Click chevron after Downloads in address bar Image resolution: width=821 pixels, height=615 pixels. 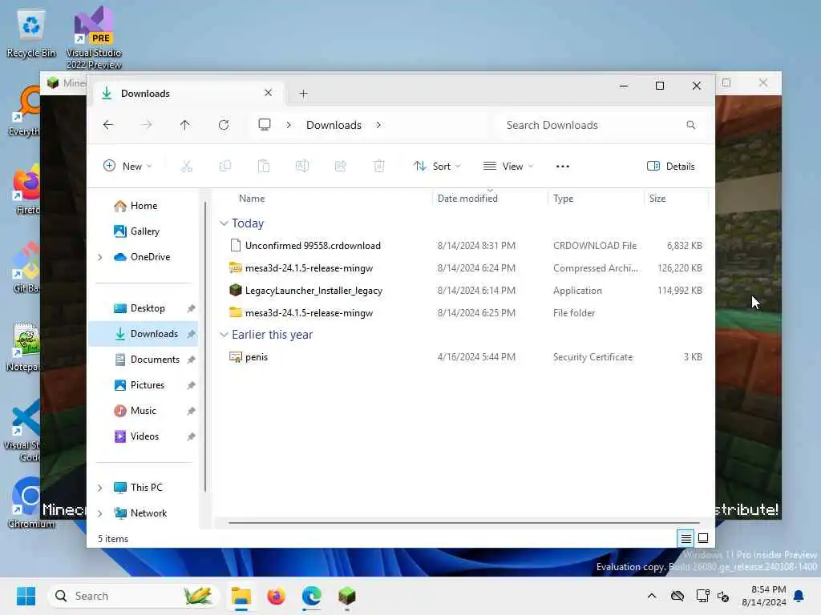pyautogui.click(x=378, y=125)
